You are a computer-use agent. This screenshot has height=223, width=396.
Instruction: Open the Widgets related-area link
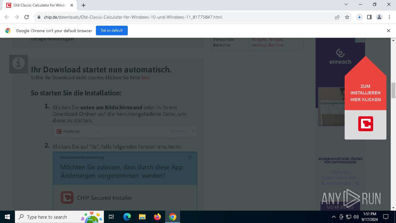pyautogui.click(x=259, y=40)
